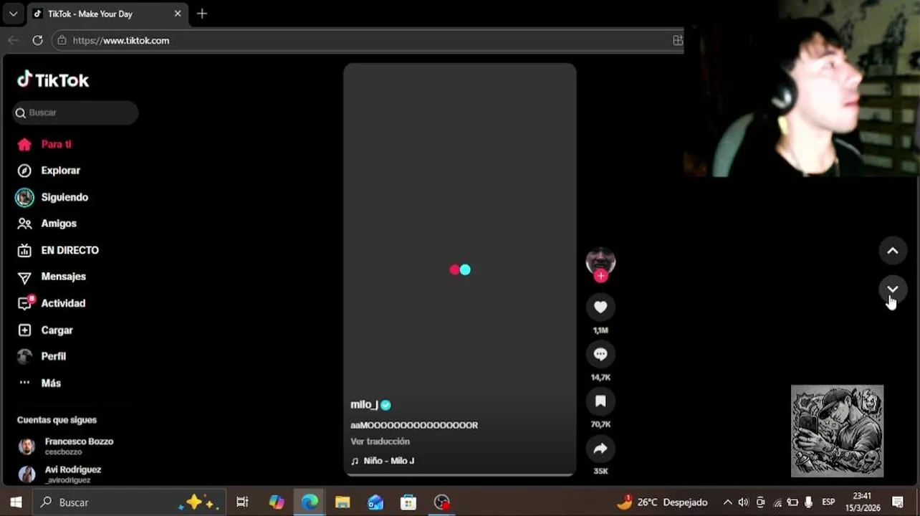Click the Buscar search field in TikTok sidebar
The width and height of the screenshot is (920, 516).
tap(75, 113)
